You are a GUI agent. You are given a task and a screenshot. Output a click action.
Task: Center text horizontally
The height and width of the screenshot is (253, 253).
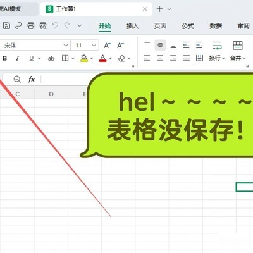[160, 58]
